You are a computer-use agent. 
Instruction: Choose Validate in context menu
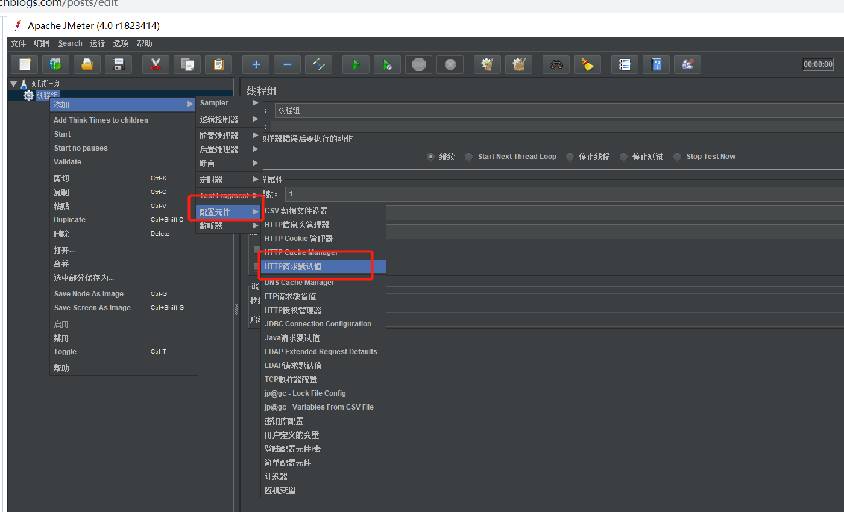coord(124,162)
